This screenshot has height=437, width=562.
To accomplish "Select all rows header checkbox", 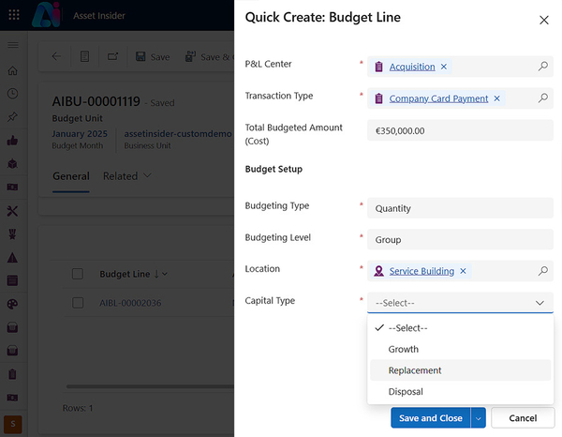I will pos(79,274).
